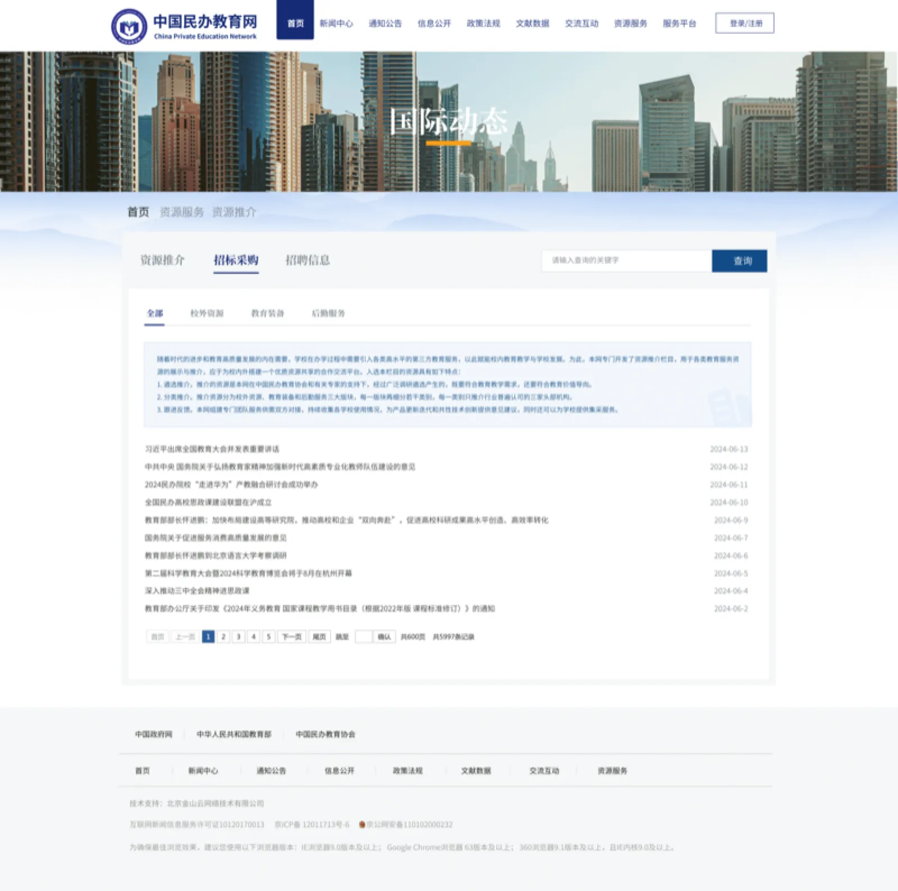
Task: Click the 登录/注册 button
Action: pyautogui.click(x=744, y=24)
